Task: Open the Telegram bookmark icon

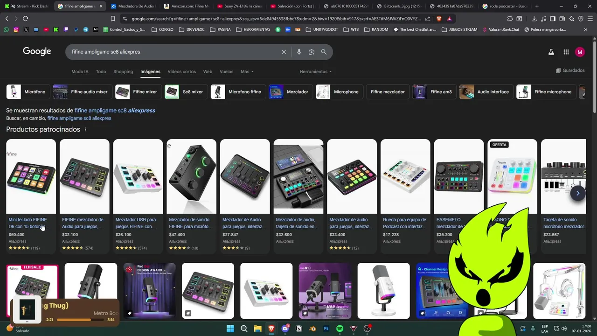Action: [x=86, y=29]
